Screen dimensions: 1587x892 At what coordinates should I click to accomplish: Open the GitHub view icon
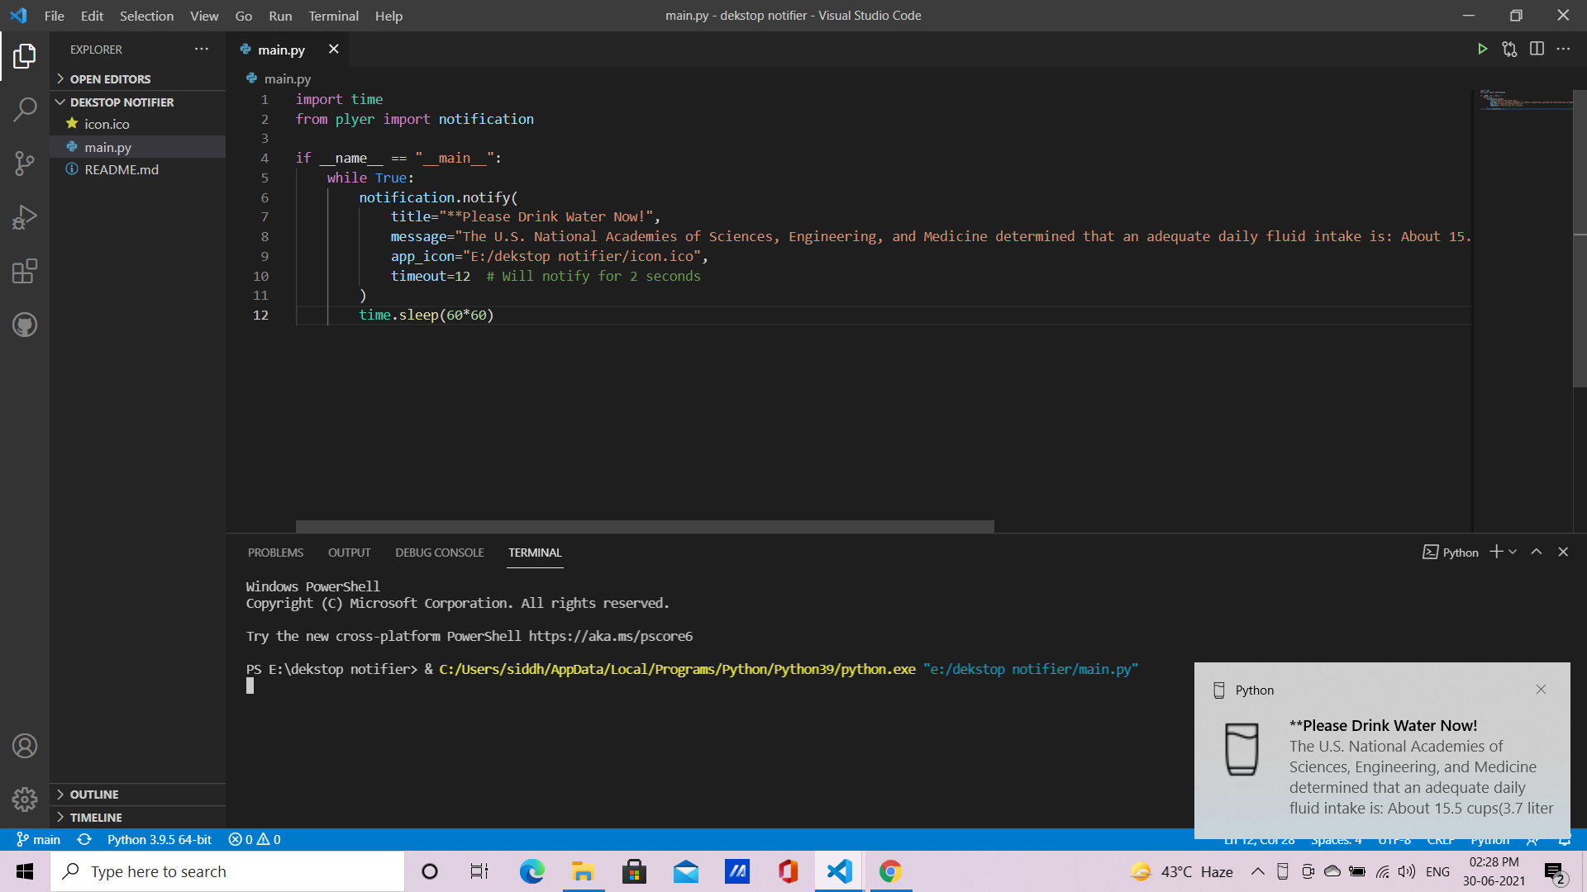click(25, 325)
